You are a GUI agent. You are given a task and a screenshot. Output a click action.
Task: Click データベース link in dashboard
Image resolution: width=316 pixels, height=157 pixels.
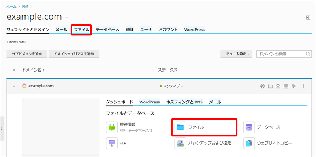(x=269, y=127)
